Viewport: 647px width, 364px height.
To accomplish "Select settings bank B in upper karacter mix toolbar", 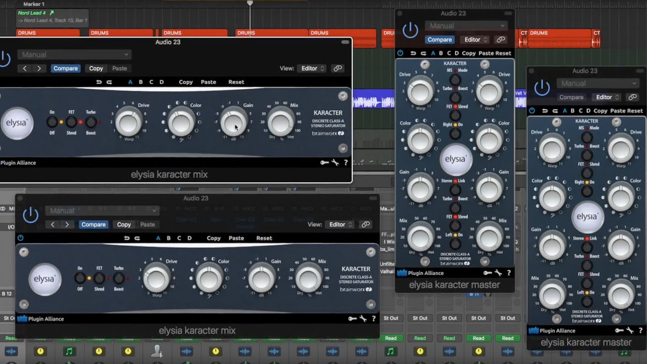I will [141, 82].
